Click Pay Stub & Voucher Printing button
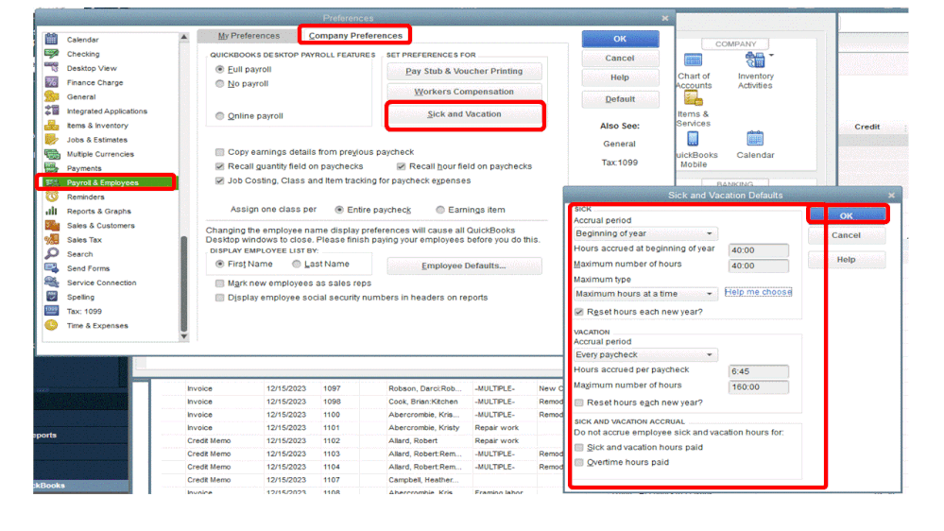Screen dimensions: 944x531 pyautogui.click(x=464, y=71)
